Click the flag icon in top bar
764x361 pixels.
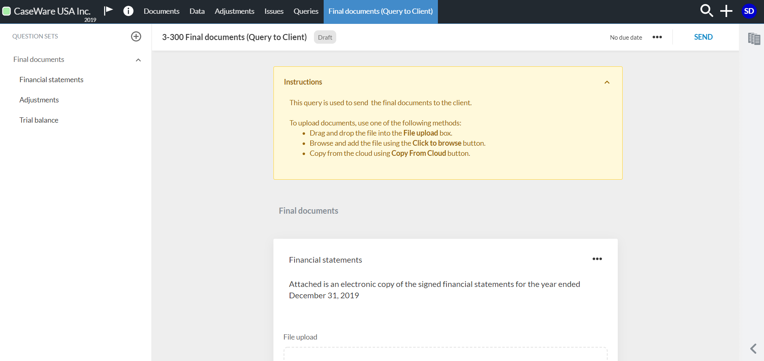[x=108, y=11]
